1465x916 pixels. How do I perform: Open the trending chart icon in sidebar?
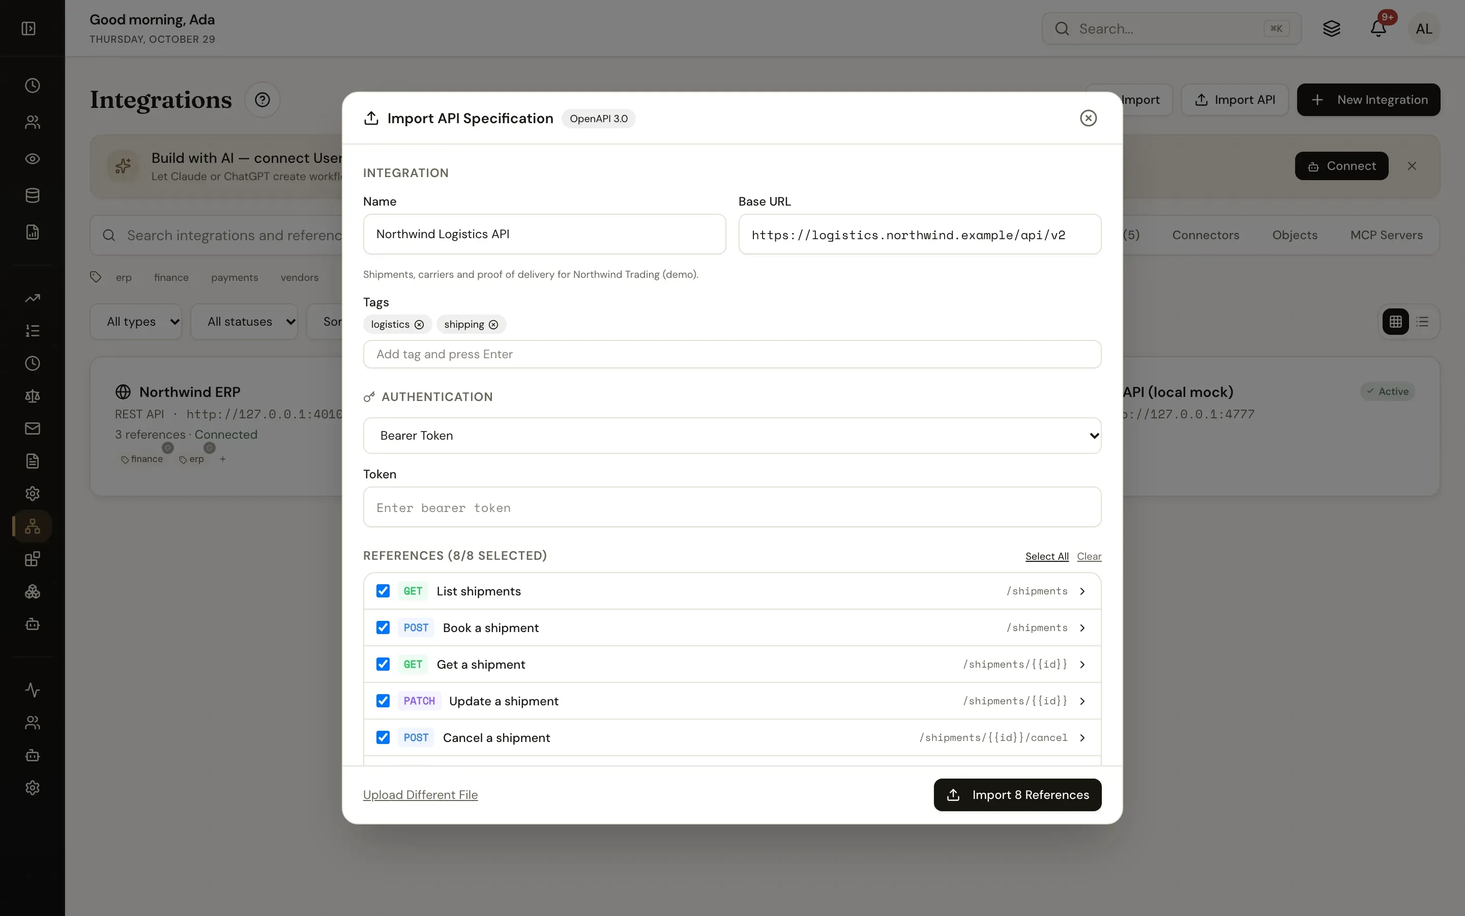click(33, 298)
